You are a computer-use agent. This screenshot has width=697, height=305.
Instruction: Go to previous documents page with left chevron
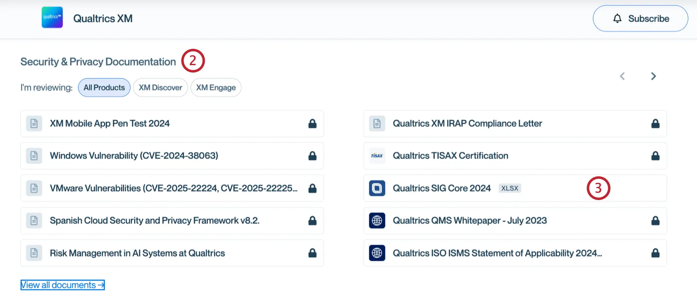tap(622, 76)
